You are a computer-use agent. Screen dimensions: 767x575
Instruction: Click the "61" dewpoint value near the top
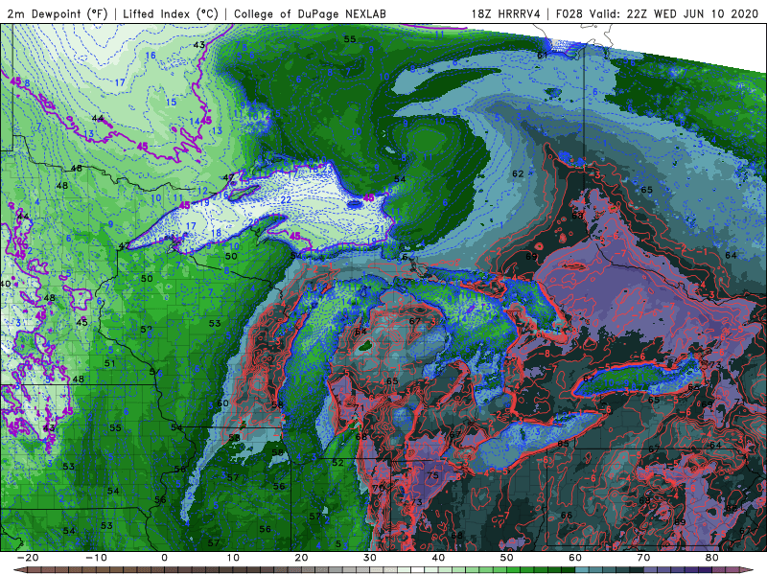click(x=543, y=56)
